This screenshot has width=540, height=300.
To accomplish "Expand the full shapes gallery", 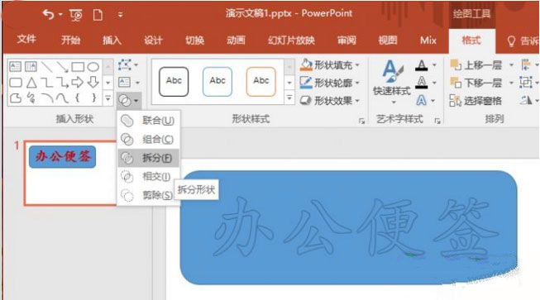I will (108, 98).
